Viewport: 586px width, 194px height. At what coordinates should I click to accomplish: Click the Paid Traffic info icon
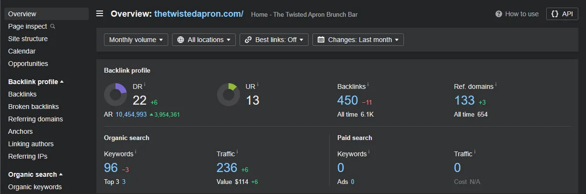pyautogui.click(x=475, y=152)
